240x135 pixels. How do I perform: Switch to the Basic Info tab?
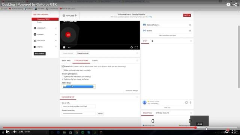coord(66,61)
